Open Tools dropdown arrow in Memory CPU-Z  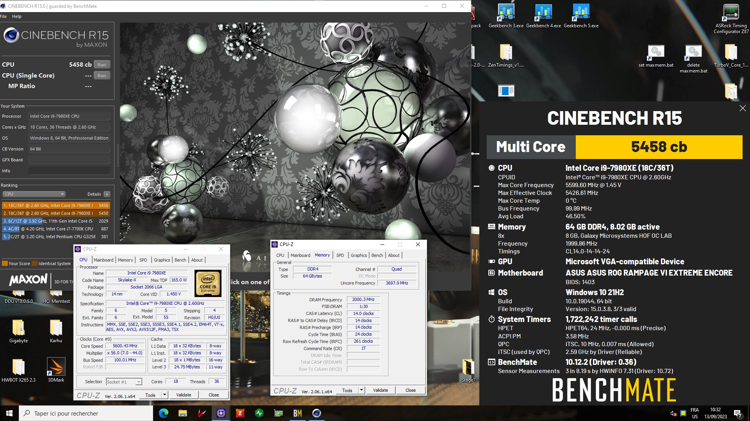pyautogui.click(x=361, y=390)
